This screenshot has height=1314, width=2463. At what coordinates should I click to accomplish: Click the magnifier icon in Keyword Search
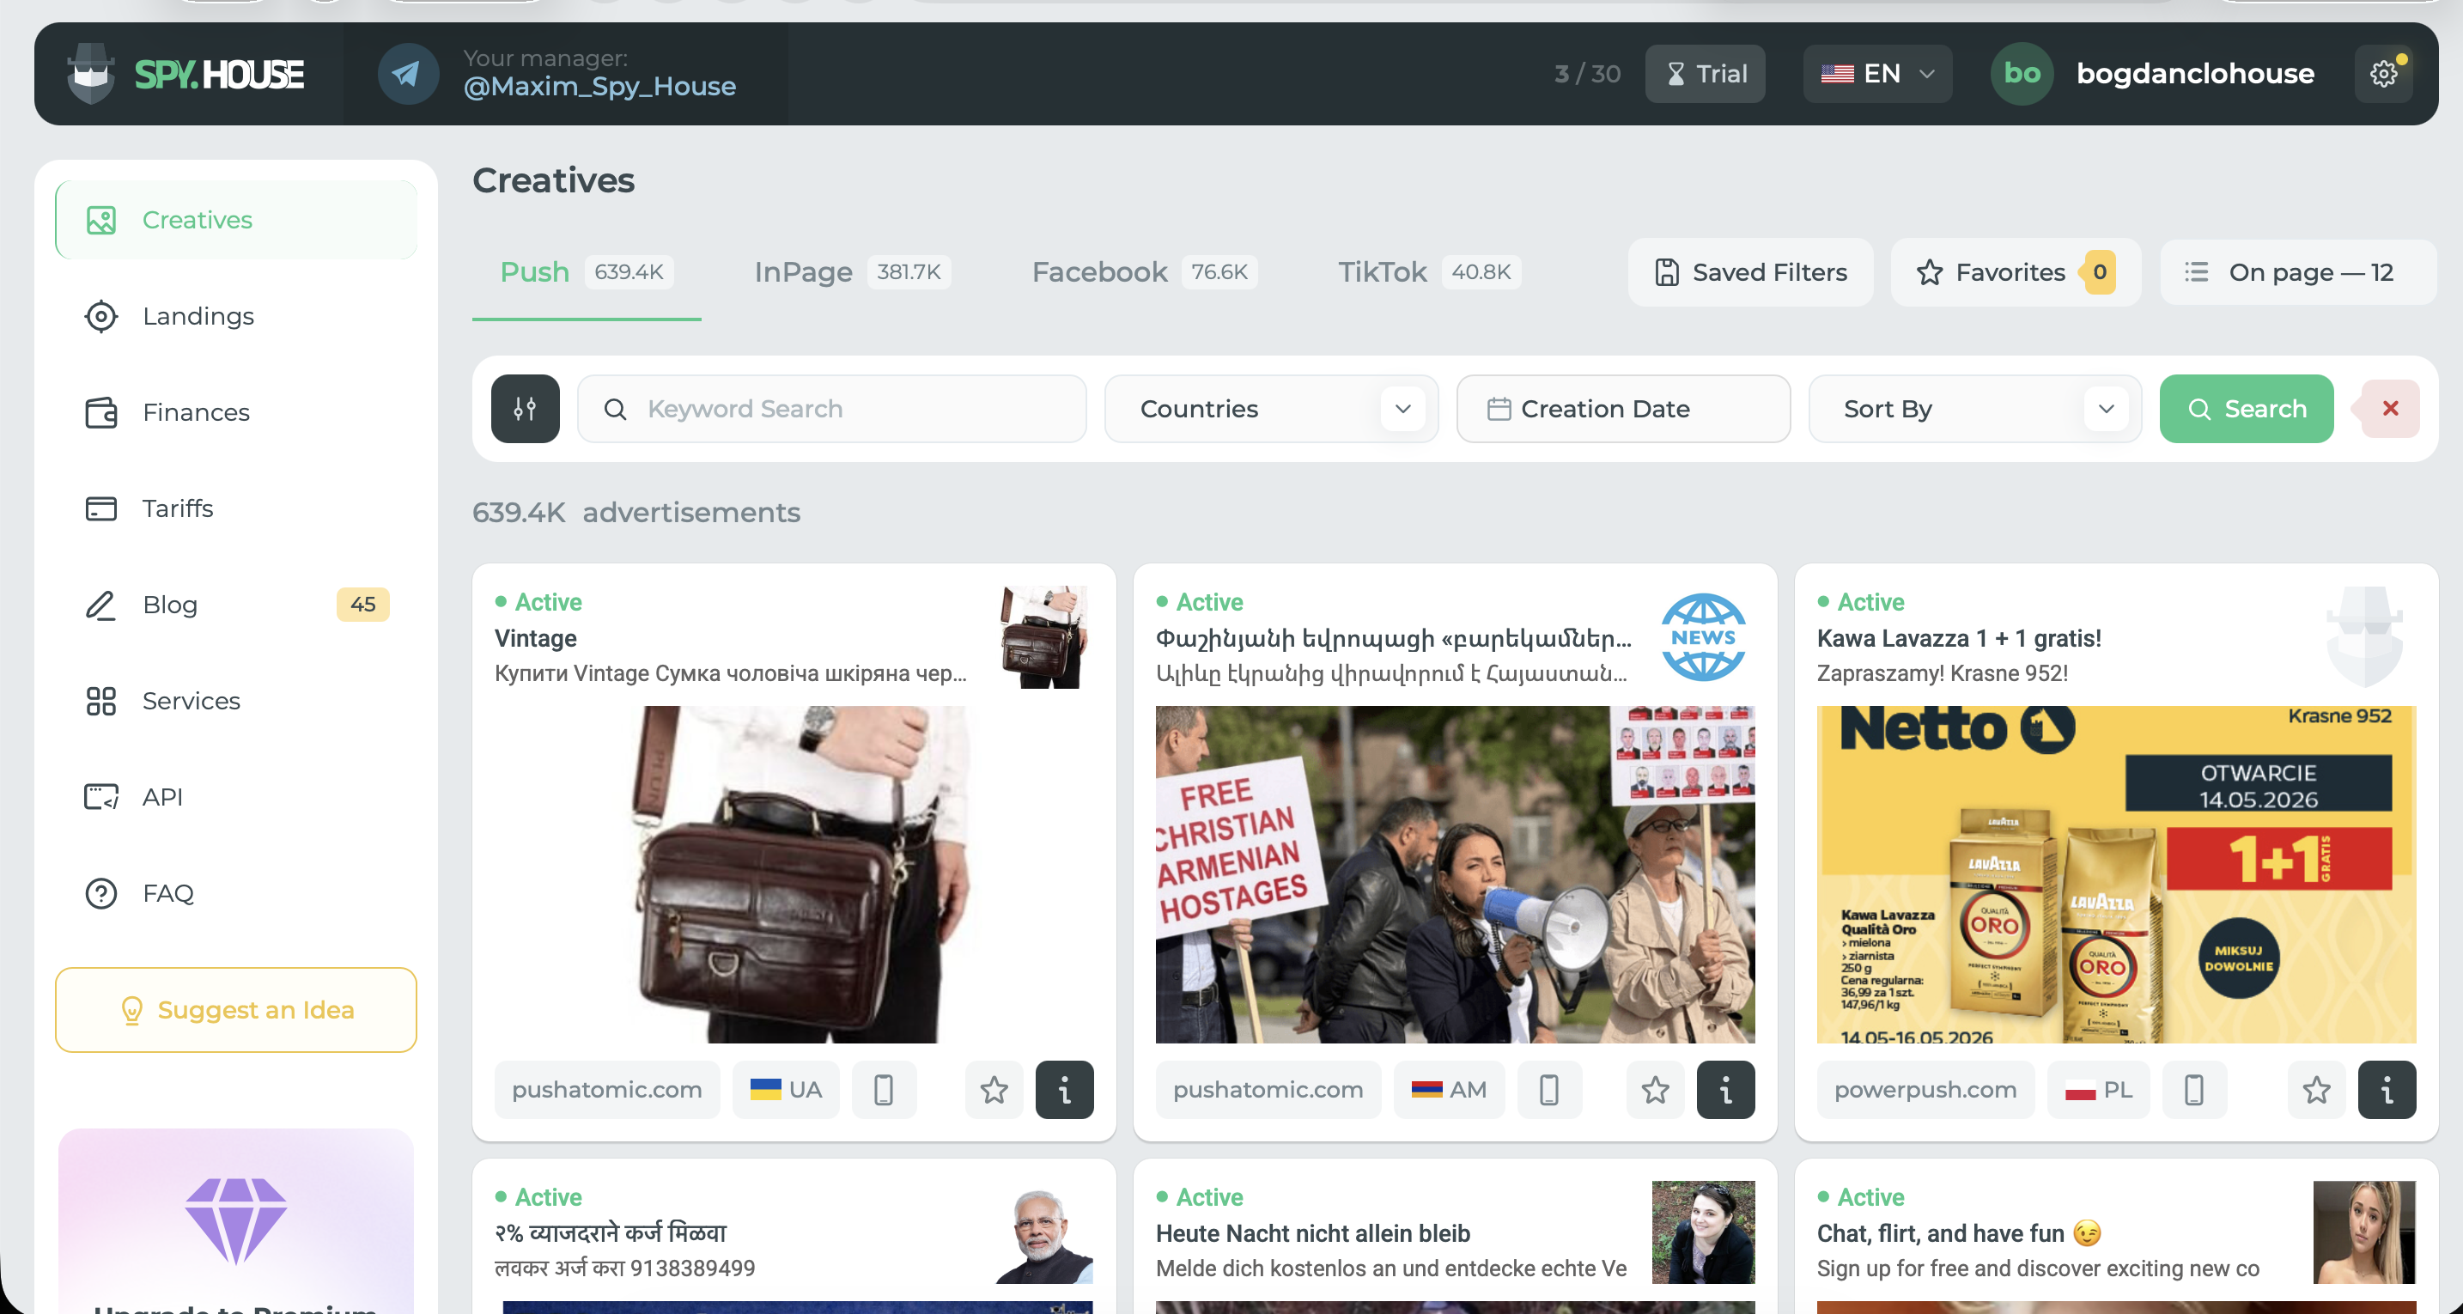616,410
